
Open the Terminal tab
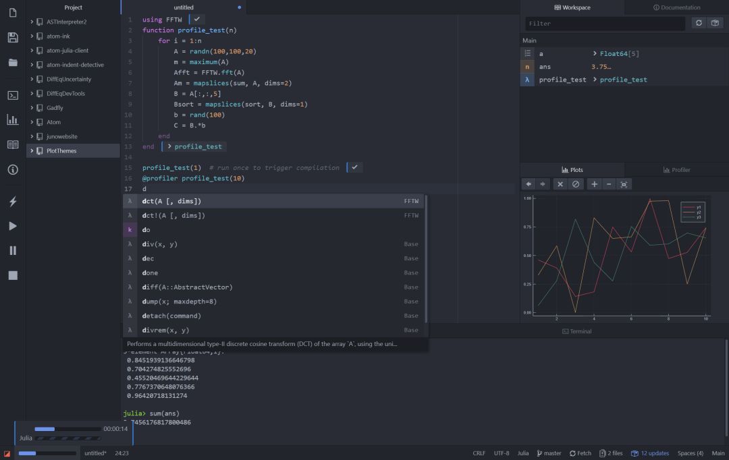pos(576,331)
